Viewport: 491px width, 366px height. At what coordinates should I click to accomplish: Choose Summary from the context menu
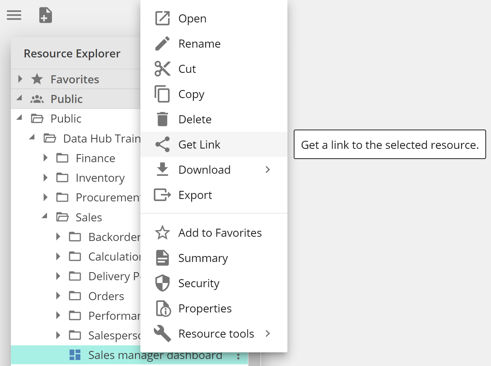(214, 258)
